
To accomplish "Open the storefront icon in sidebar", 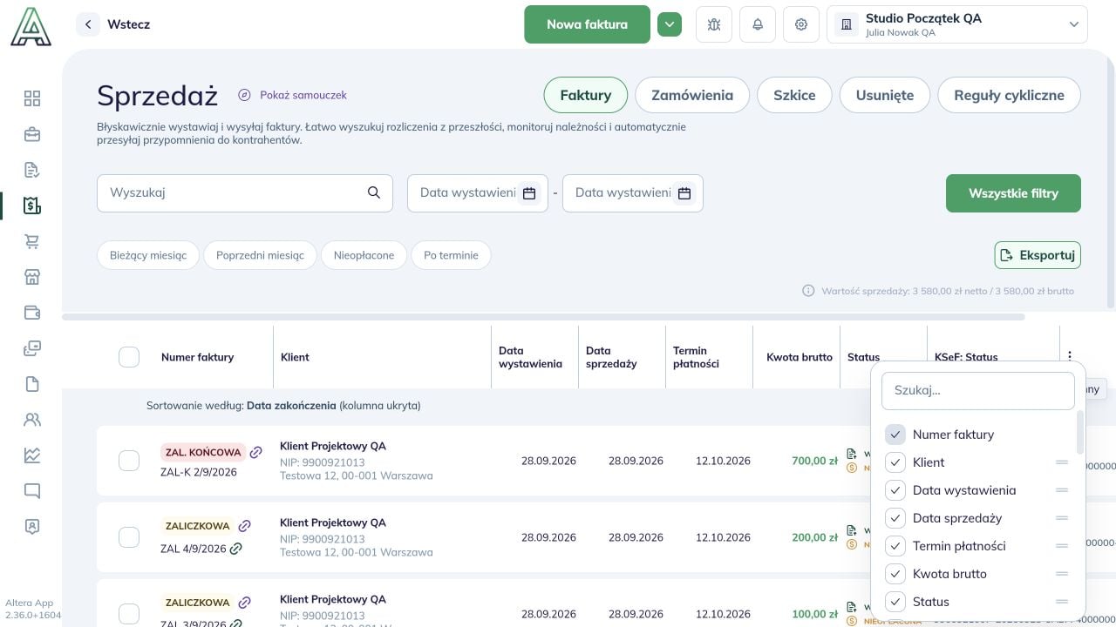I will click(32, 277).
